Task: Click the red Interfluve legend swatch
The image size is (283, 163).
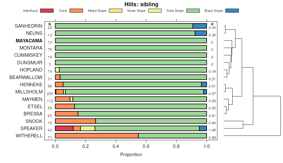Action: 47,11
